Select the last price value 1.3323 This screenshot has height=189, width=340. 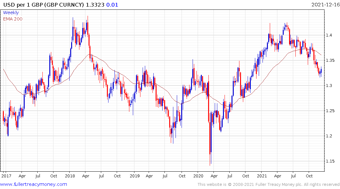click(95, 5)
